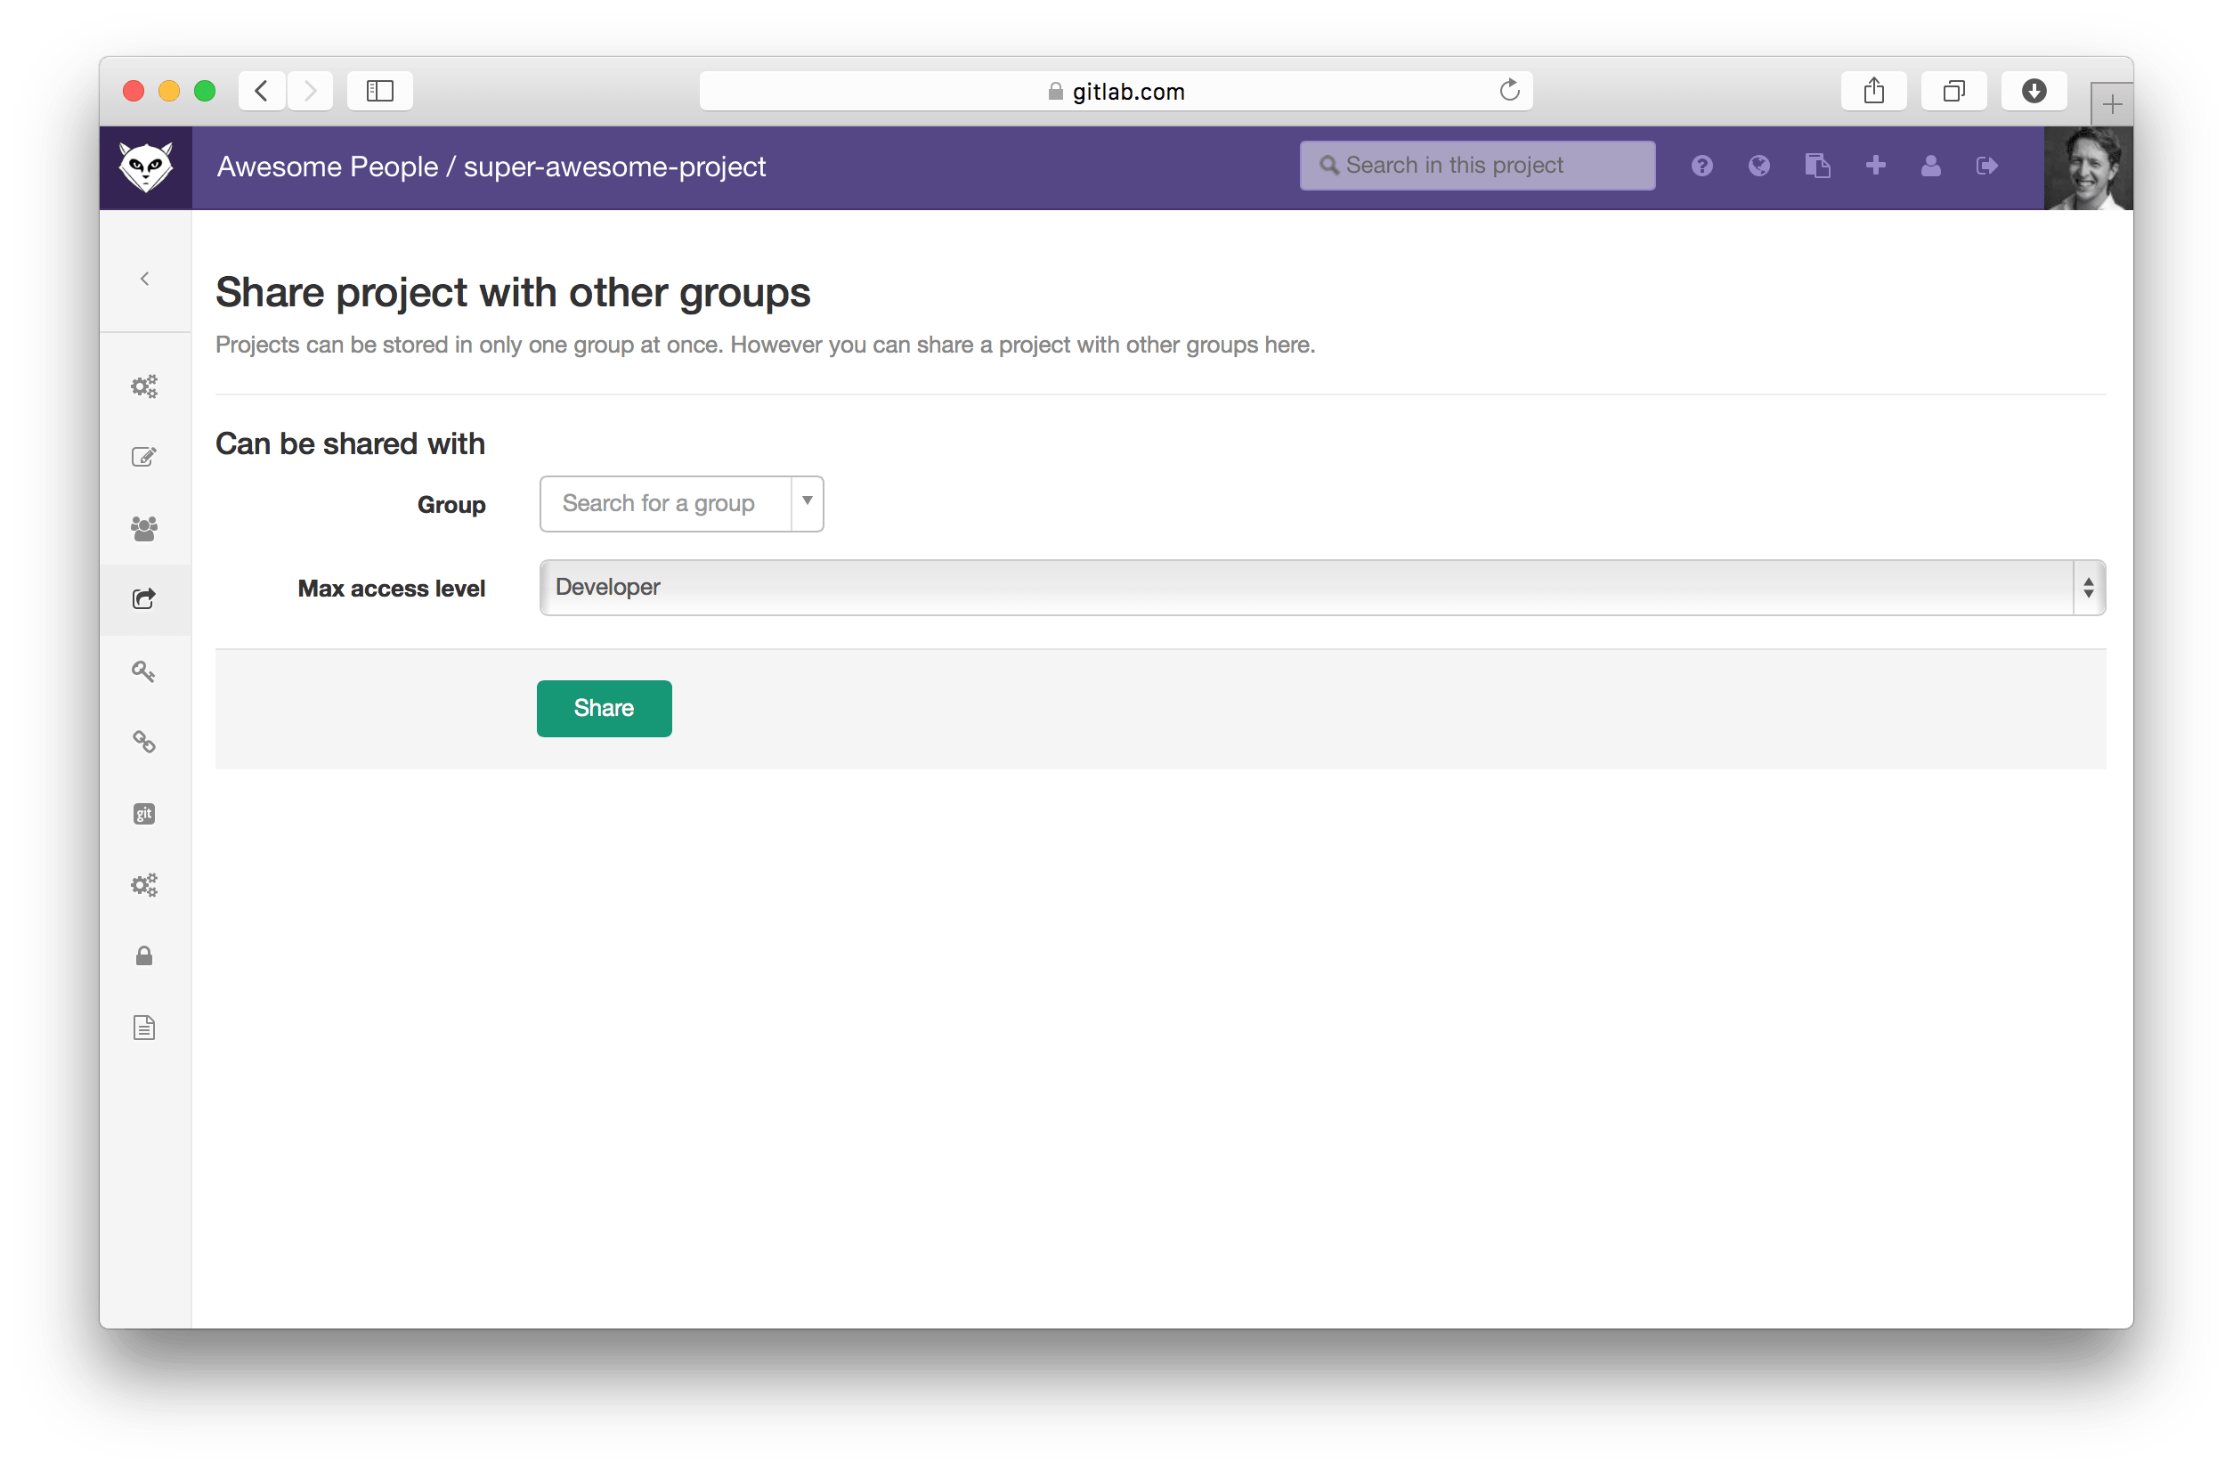The height and width of the screenshot is (1471, 2233).
Task: Click the GitLab fox logo icon
Action: pos(150,166)
